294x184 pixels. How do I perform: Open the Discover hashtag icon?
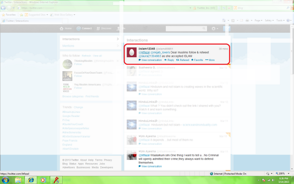(98, 28)
